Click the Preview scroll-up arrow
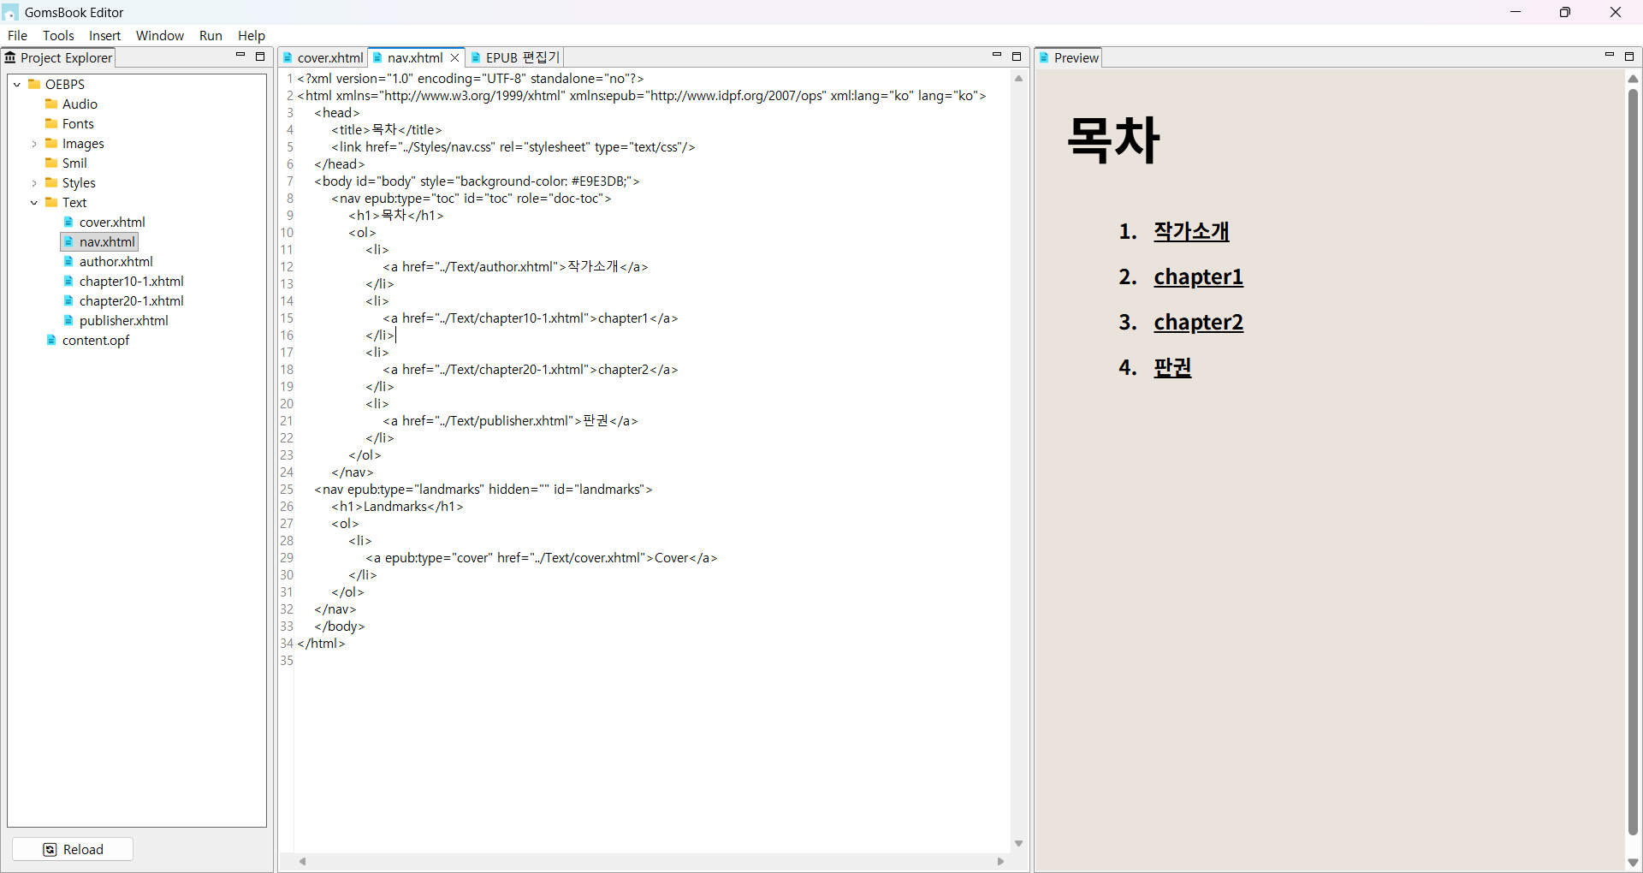The width and height of the screenshot is (1643, 873). [x=1633, y=79]
